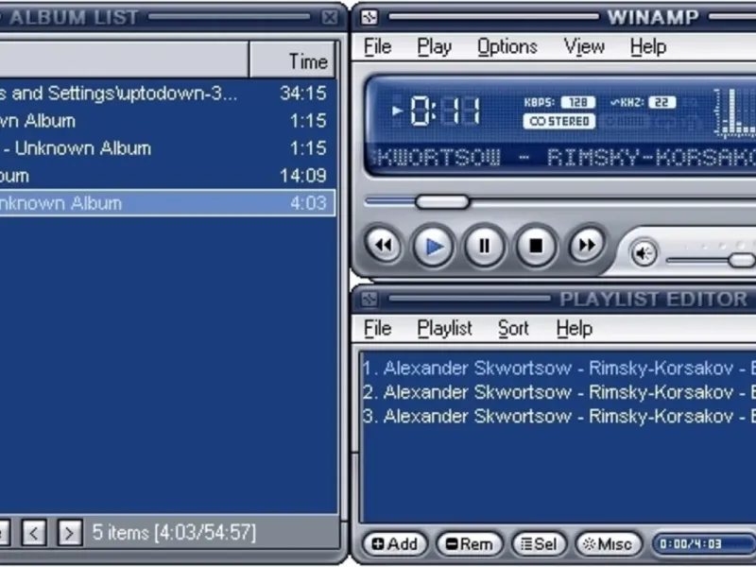This screenshot has width=756, height=567.
Task: Click the previous arrow in Album List
Action: click(x=34, y=533)
